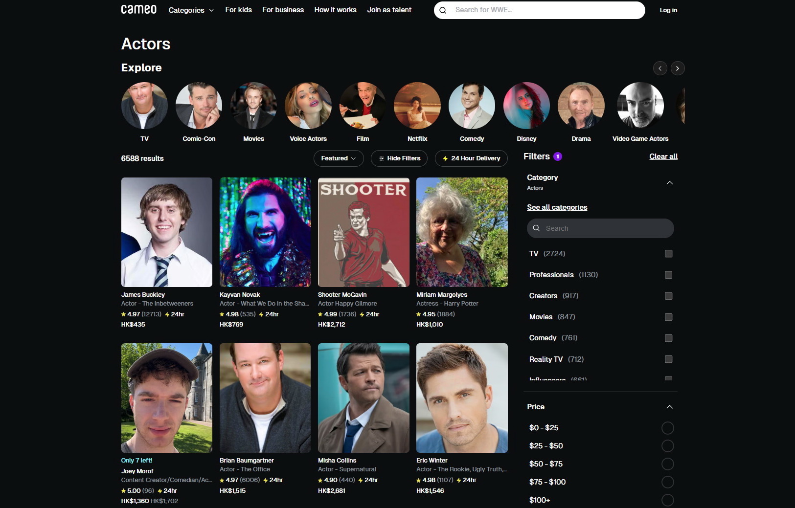Click the Cameo logo

[x=138, y=10]
